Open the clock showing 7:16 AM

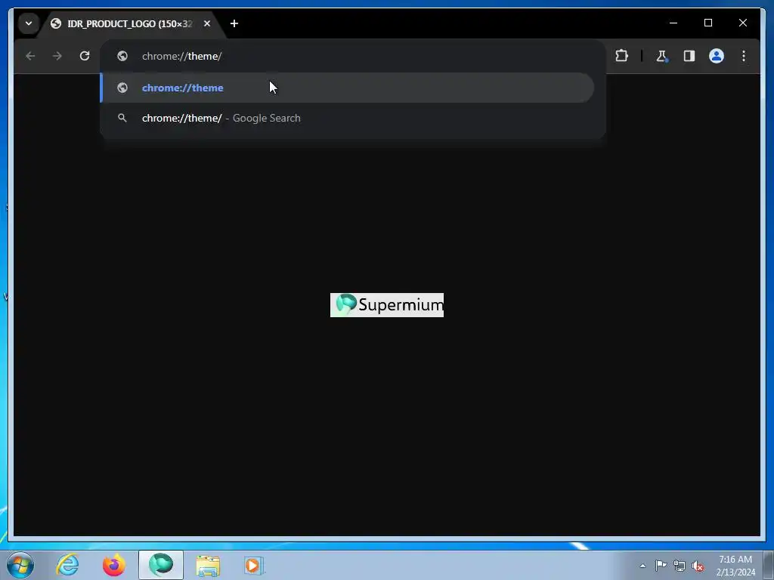(735, 566)
